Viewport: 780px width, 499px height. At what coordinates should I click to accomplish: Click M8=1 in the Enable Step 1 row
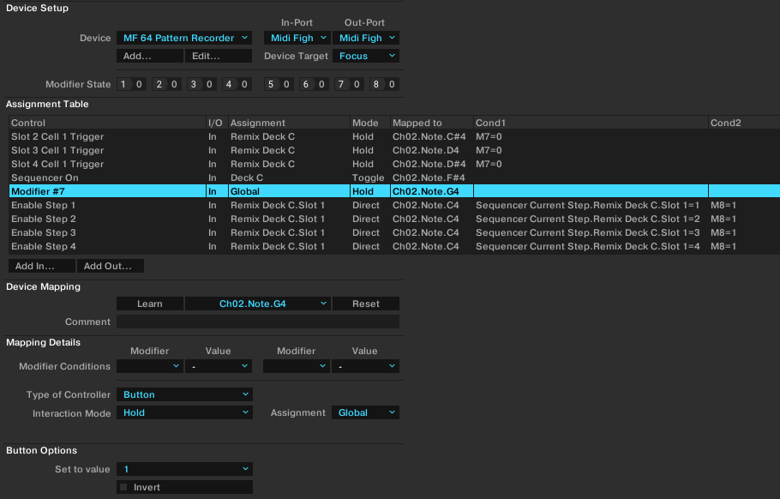point(723,205)
